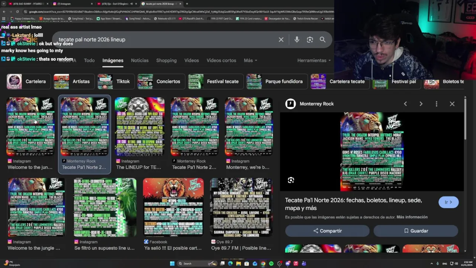Image resolution: width=476 pixels, height=268 pixels.
Task: Select the Parque fundidora filter chip
Action: 276,82
